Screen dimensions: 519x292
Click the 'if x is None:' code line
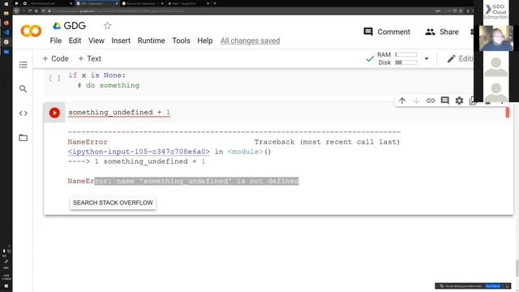click(x=97, y=75)
